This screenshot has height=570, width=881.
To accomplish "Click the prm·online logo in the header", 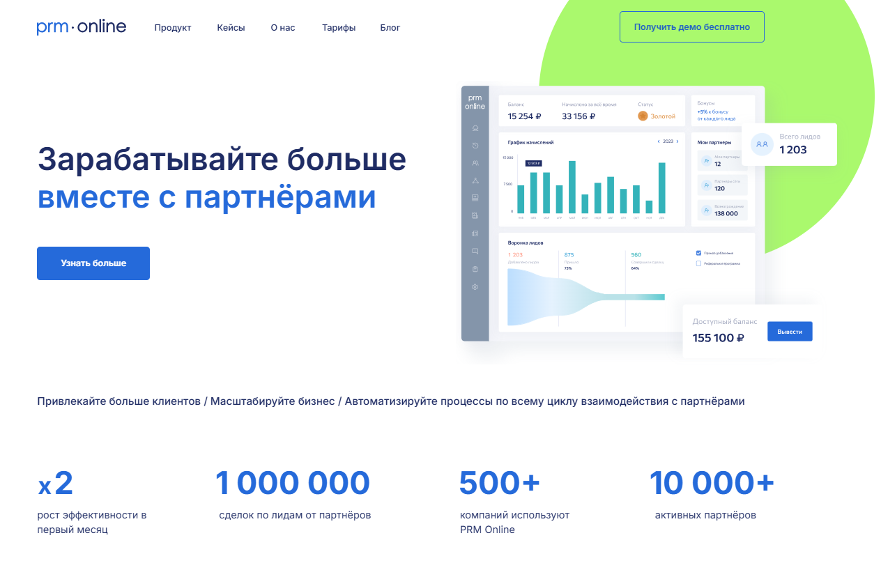I will pos(82,27).
